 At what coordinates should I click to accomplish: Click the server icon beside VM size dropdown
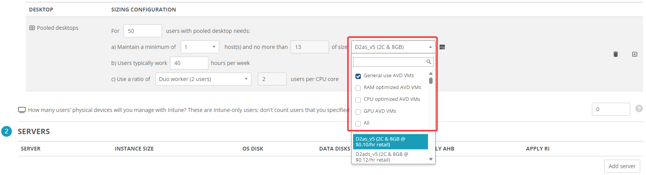click(442, 47)
